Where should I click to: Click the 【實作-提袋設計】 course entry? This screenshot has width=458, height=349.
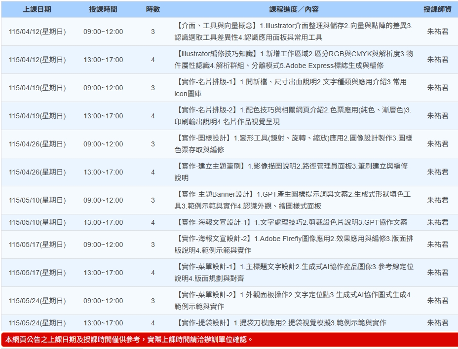[x=281, y=323]
